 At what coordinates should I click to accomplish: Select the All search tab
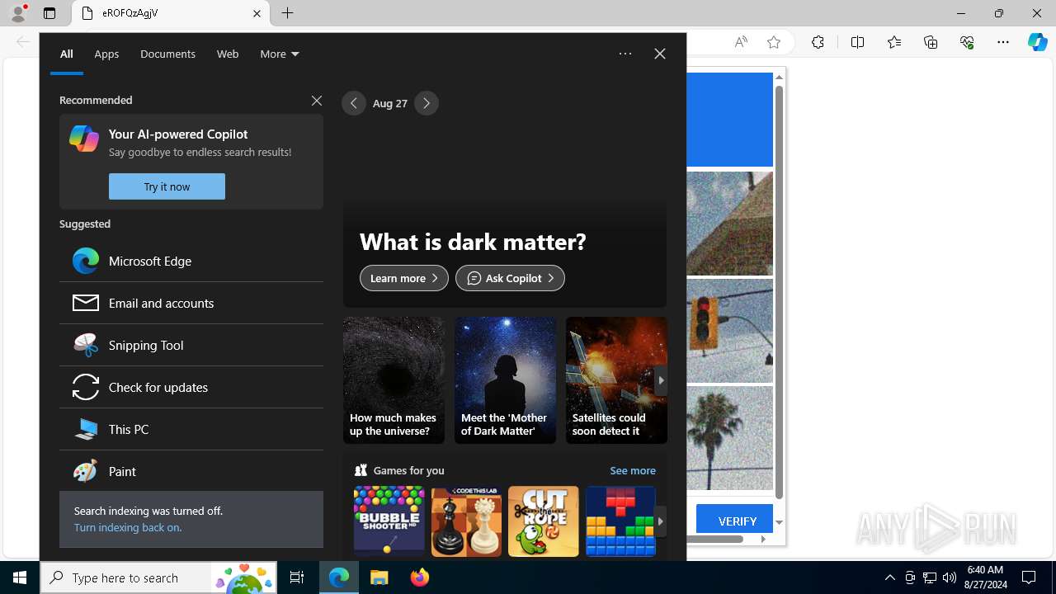[67, 54]
